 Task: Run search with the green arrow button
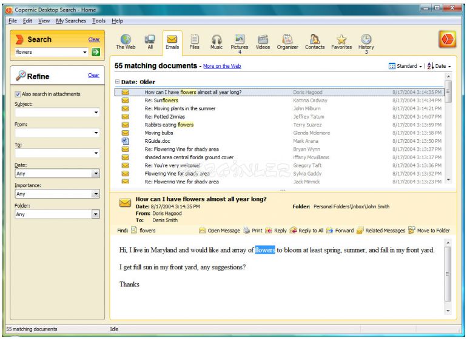[x=96, y=52]
